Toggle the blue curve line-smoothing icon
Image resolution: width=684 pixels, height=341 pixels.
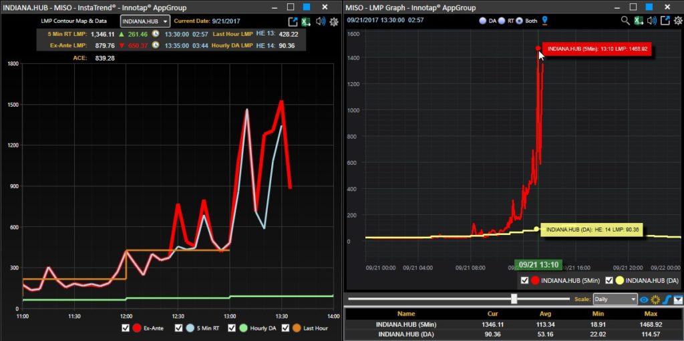pyautogui.click(x=666, y=300)
